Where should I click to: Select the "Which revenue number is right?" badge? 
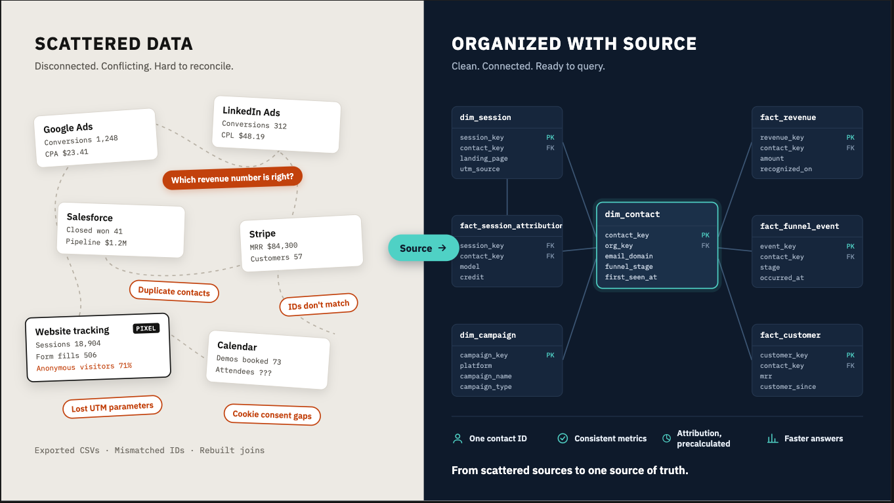(232, 178)
